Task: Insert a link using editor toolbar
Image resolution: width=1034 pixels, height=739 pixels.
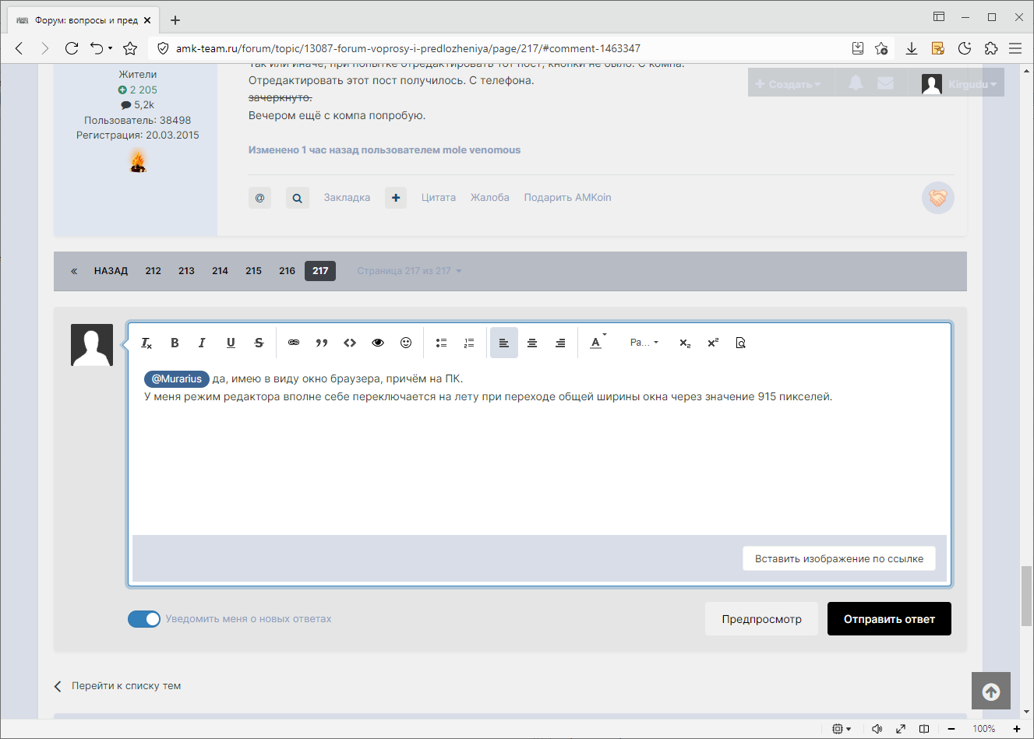Action: coord(294,343)
